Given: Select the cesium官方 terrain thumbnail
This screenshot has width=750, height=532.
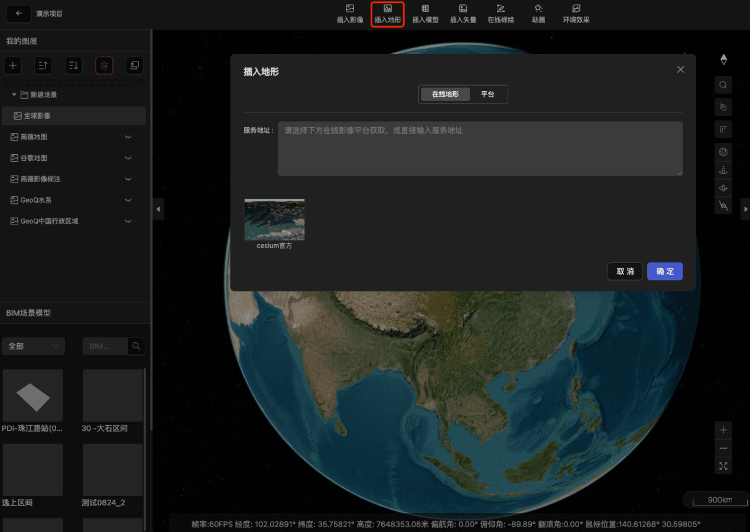Looking at the screenshot, I should (274, 220).
